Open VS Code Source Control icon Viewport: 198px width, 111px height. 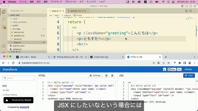coord(4,27)
